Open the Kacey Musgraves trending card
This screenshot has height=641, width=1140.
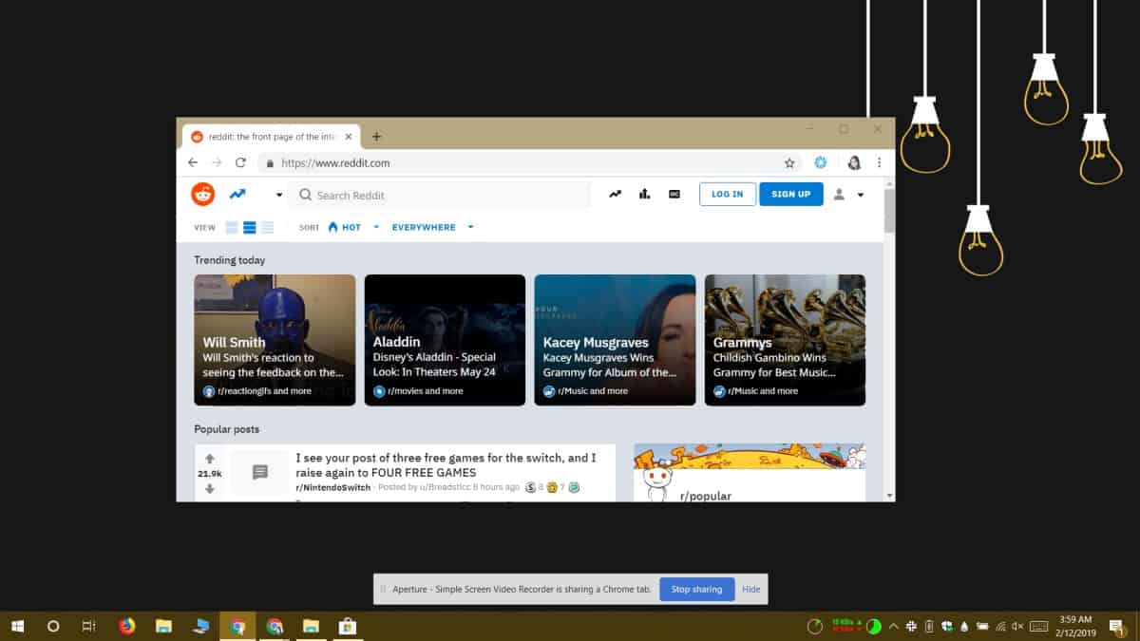point(615,340)
